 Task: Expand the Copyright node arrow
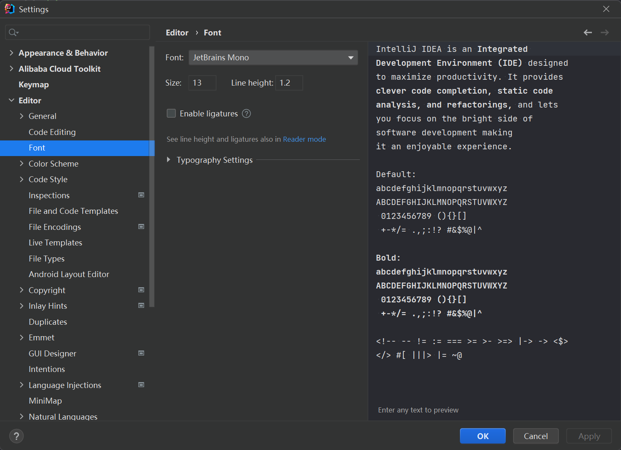click(x=22, y=290)
